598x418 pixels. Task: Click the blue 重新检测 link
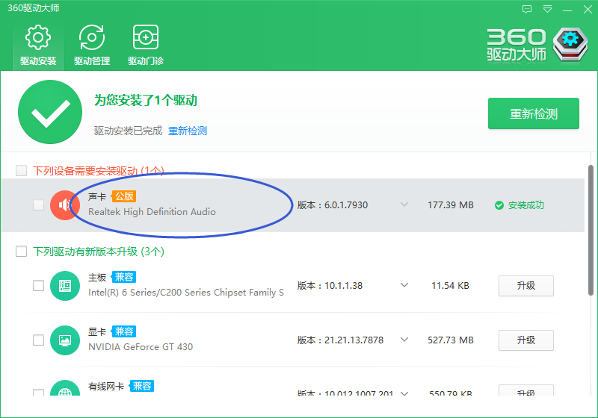tap(188, 131)
